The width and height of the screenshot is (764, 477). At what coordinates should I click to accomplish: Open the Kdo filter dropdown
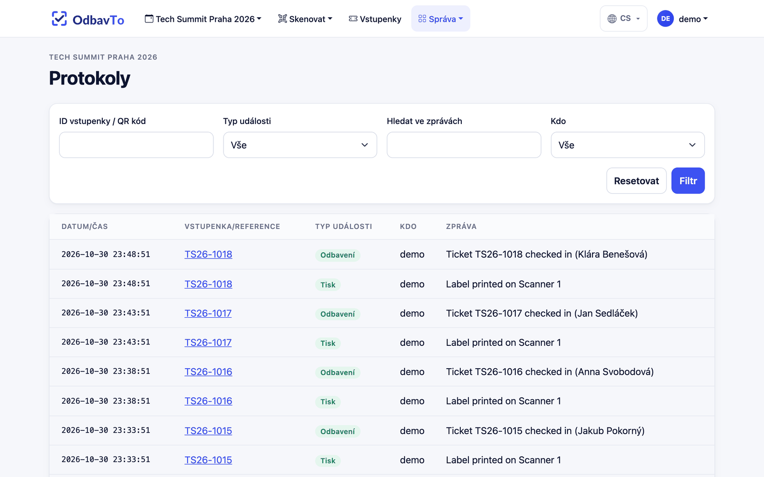click(627, 145)
